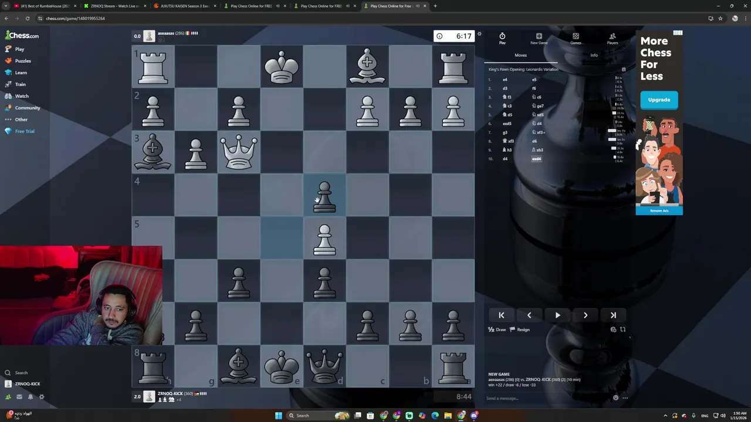Open Play in the chess.com sidebar
The image size is (751, 422).
15,49
